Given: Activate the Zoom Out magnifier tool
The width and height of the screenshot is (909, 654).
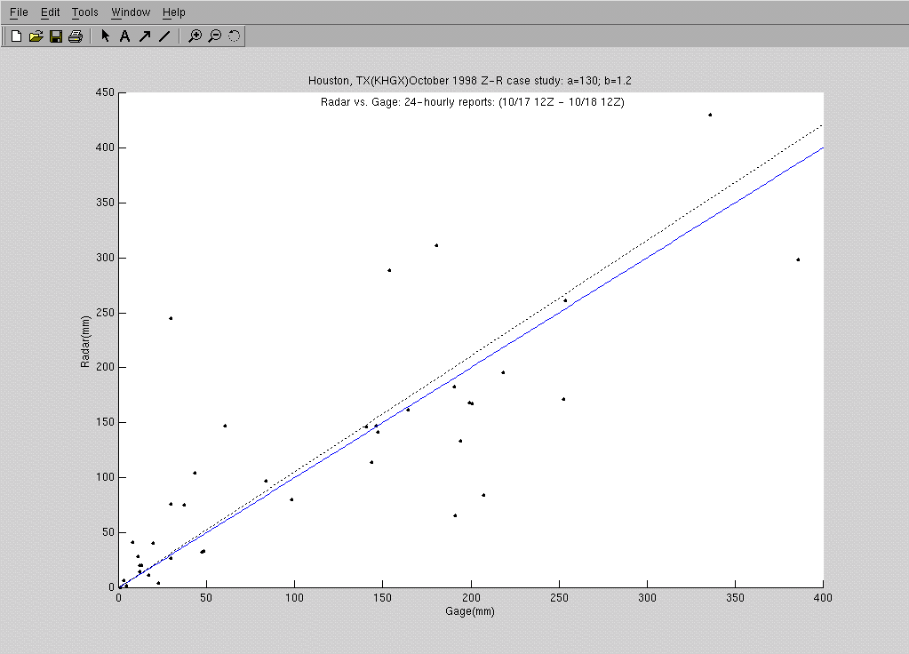Looking at the screenshot, I should 215,36.
